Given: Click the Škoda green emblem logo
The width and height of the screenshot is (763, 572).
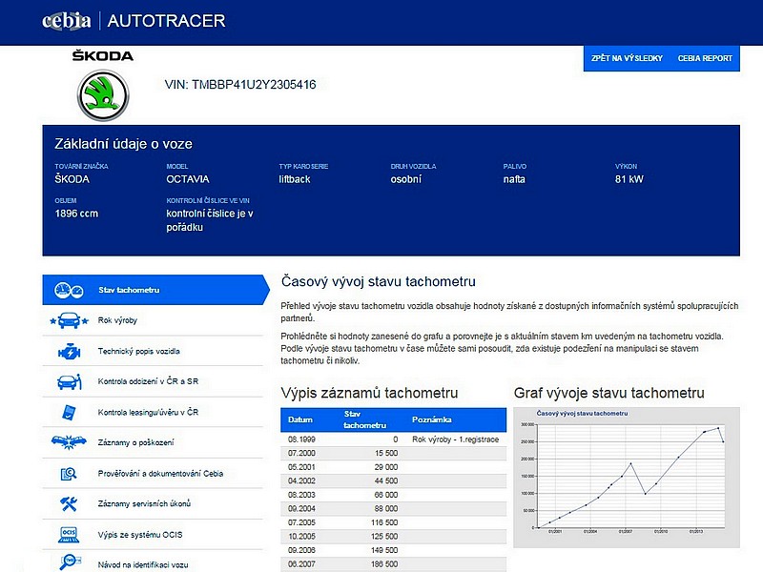Looking at the screenshot, I should tap(103, 95).
